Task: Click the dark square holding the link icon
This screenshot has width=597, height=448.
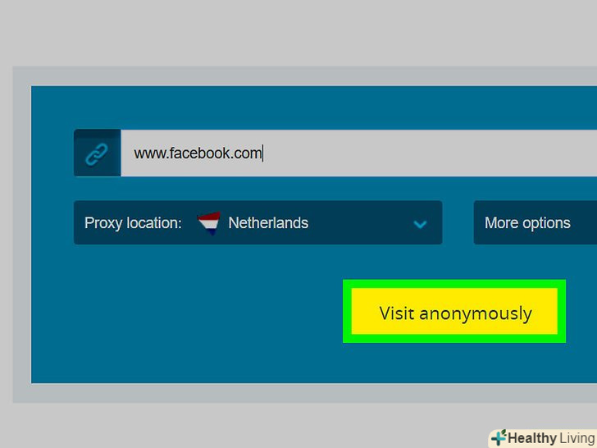Action: tap(98, 153)
